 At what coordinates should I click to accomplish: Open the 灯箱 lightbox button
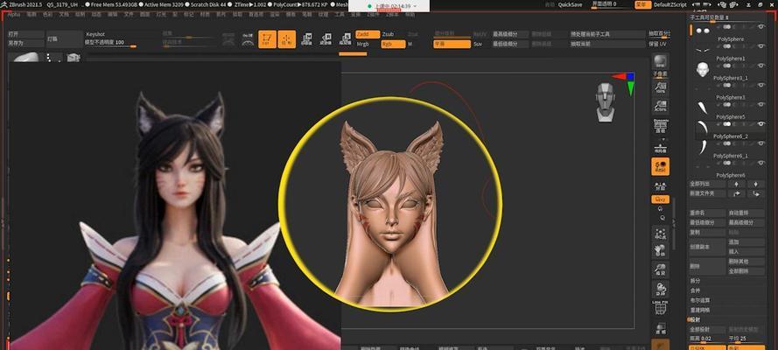65,38
